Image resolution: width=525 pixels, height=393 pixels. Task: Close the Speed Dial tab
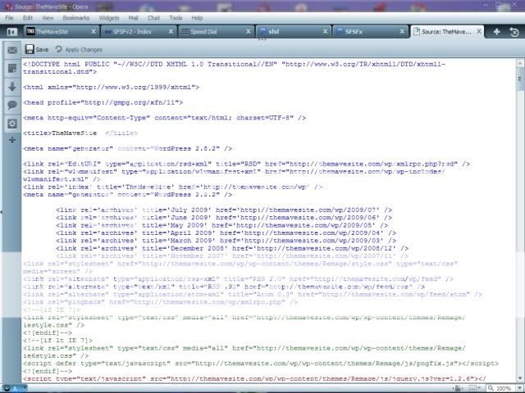tap(248, 31)
